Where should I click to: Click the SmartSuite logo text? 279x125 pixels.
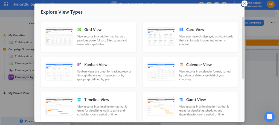[24, 4]
